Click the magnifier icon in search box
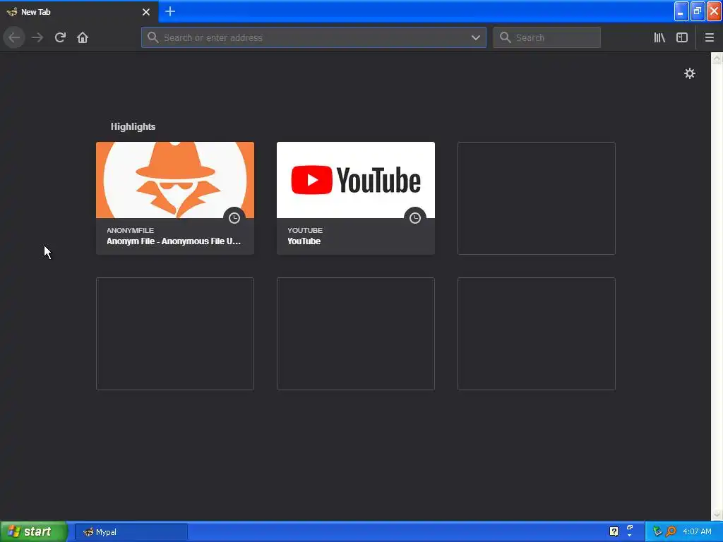Viewport: 723px width, 542px height. pos(506,37)
